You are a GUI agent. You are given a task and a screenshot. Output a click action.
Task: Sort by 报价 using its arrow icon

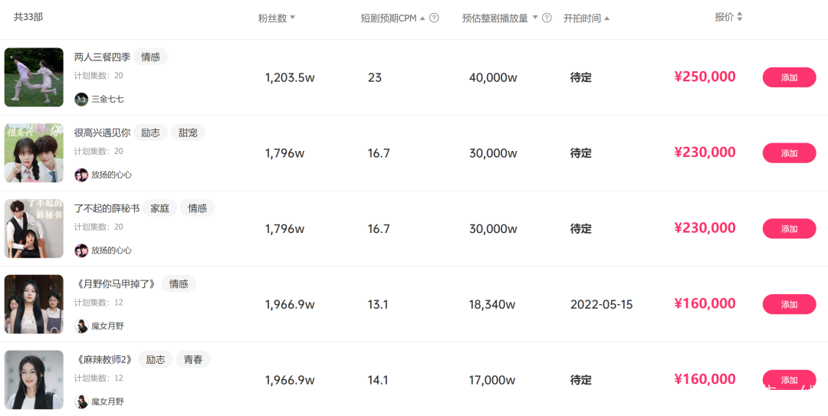coord(740,17)
